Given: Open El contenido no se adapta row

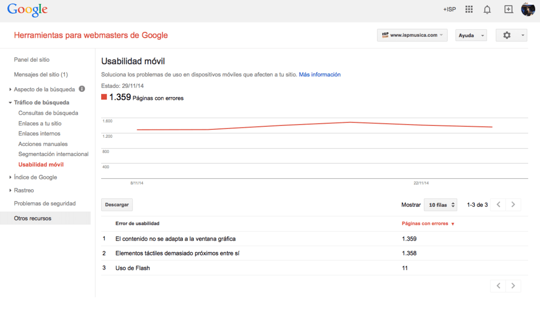Looking at the screenshot, I should (x=314, y=239).
